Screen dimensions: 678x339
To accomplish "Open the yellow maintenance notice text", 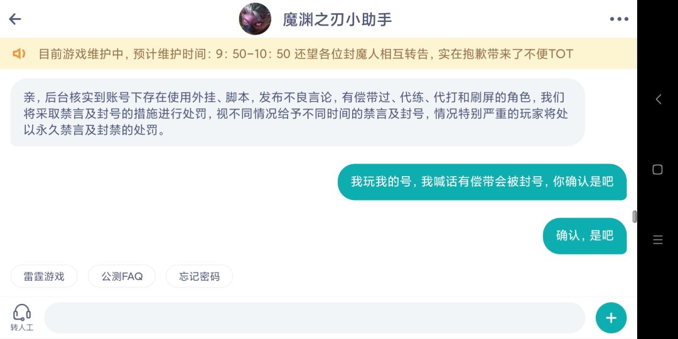I will pos(306,54).
